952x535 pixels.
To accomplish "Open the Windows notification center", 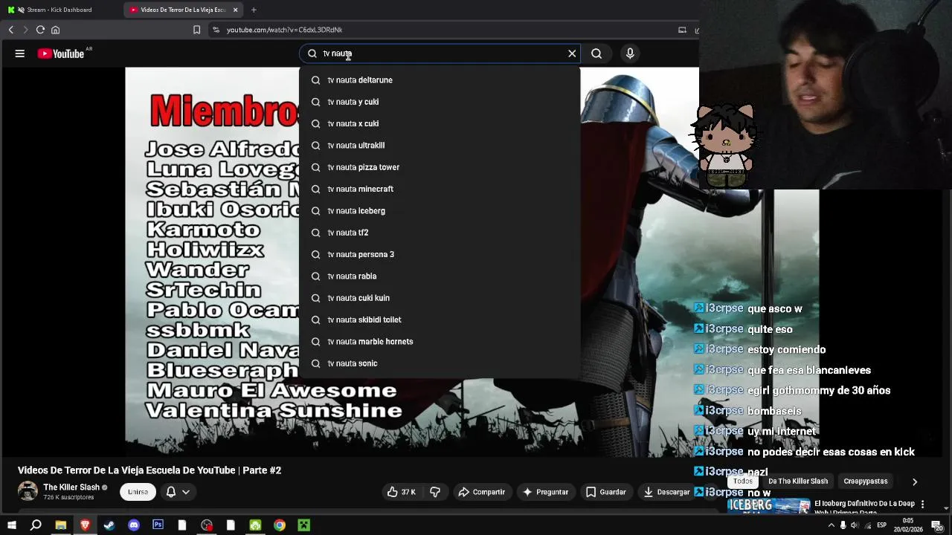I will (937, 525).
